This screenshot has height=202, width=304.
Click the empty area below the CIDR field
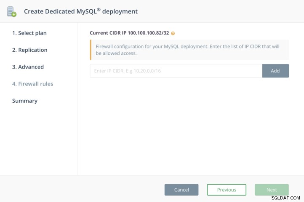pyautogui.click(x=189, y=126)
